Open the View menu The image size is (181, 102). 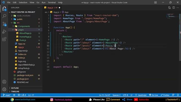coord(32,3)
